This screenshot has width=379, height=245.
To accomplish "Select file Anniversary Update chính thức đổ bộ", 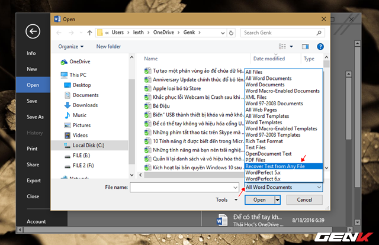I will click(x=194, y=79).
